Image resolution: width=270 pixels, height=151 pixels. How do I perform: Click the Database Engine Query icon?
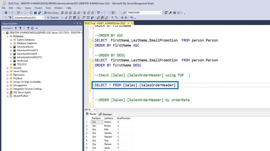62,13
